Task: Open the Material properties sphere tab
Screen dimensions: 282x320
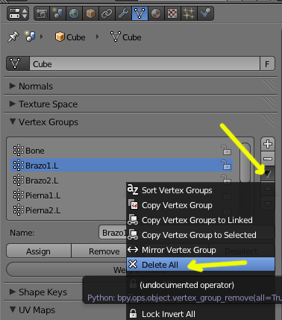Action: pos(156,13)
